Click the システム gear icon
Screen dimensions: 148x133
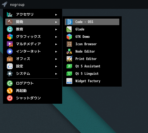click(10, 74)
